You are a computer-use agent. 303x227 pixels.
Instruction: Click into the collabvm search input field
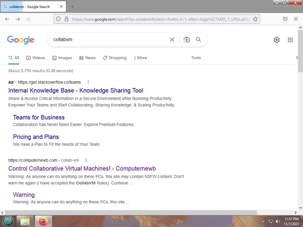[108, 40]
